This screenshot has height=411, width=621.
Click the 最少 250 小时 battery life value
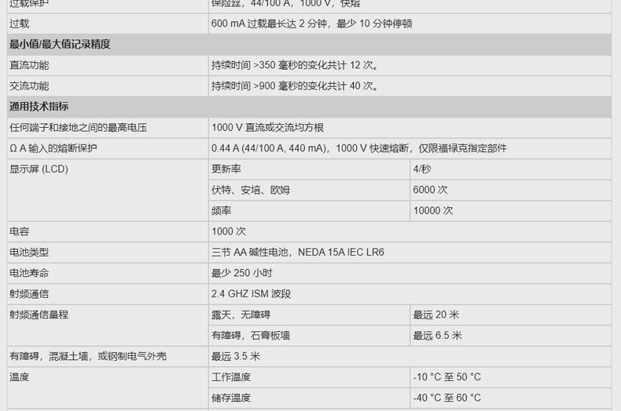(x=242, y=273)
